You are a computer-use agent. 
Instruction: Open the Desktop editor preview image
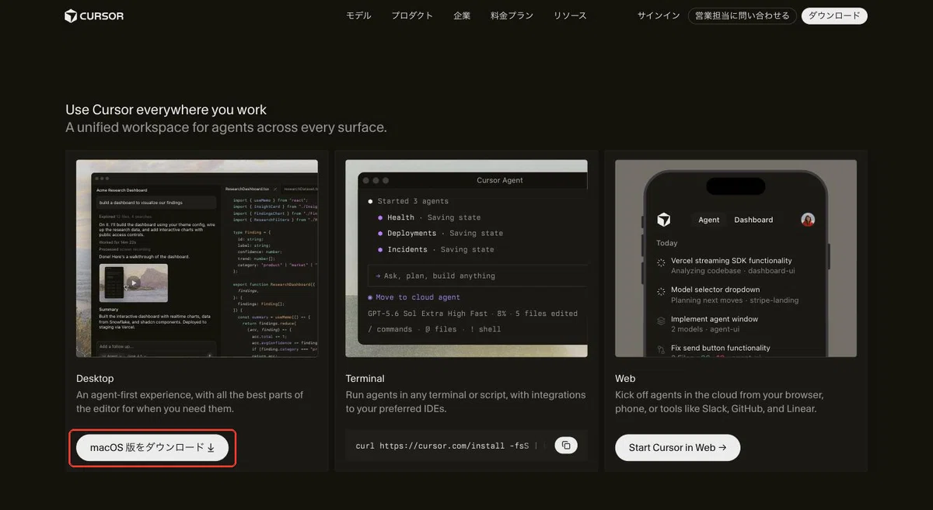(x=197, y=258)
